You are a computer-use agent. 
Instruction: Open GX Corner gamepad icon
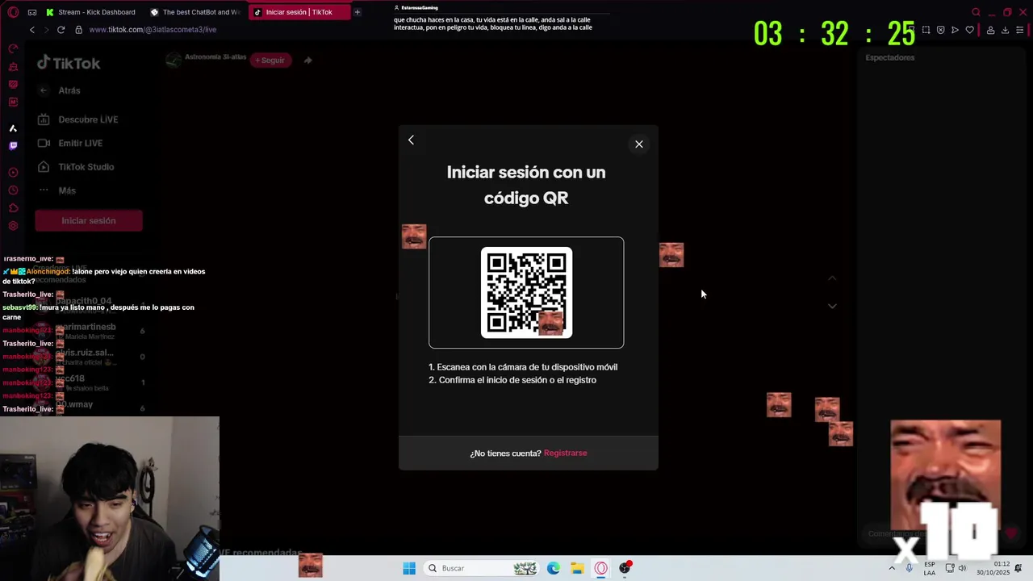pos(32,12)
